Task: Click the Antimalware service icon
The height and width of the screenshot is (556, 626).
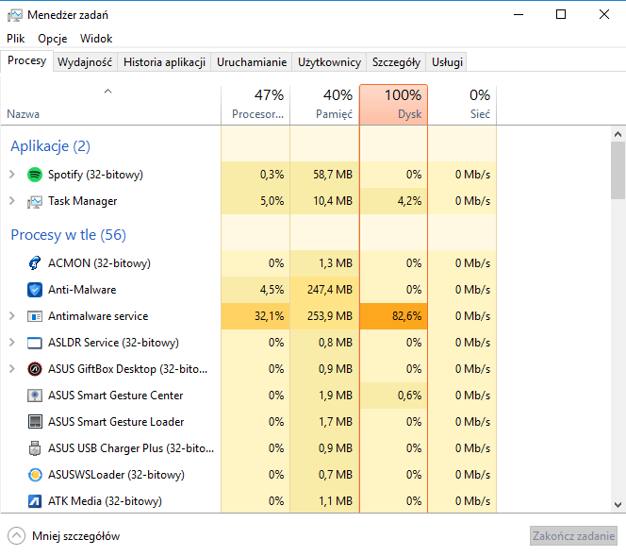Action: coord(35,316)
